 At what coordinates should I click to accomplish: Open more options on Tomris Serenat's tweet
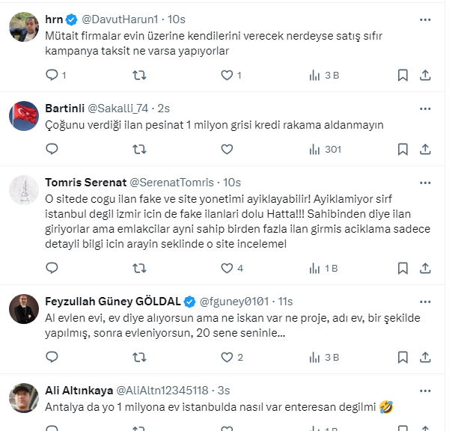tap(425, 183)
